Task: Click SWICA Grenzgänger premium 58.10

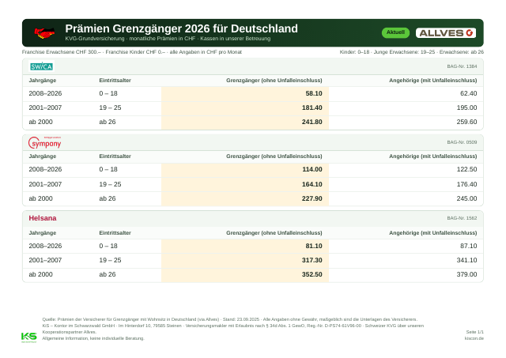Action: 314,93
